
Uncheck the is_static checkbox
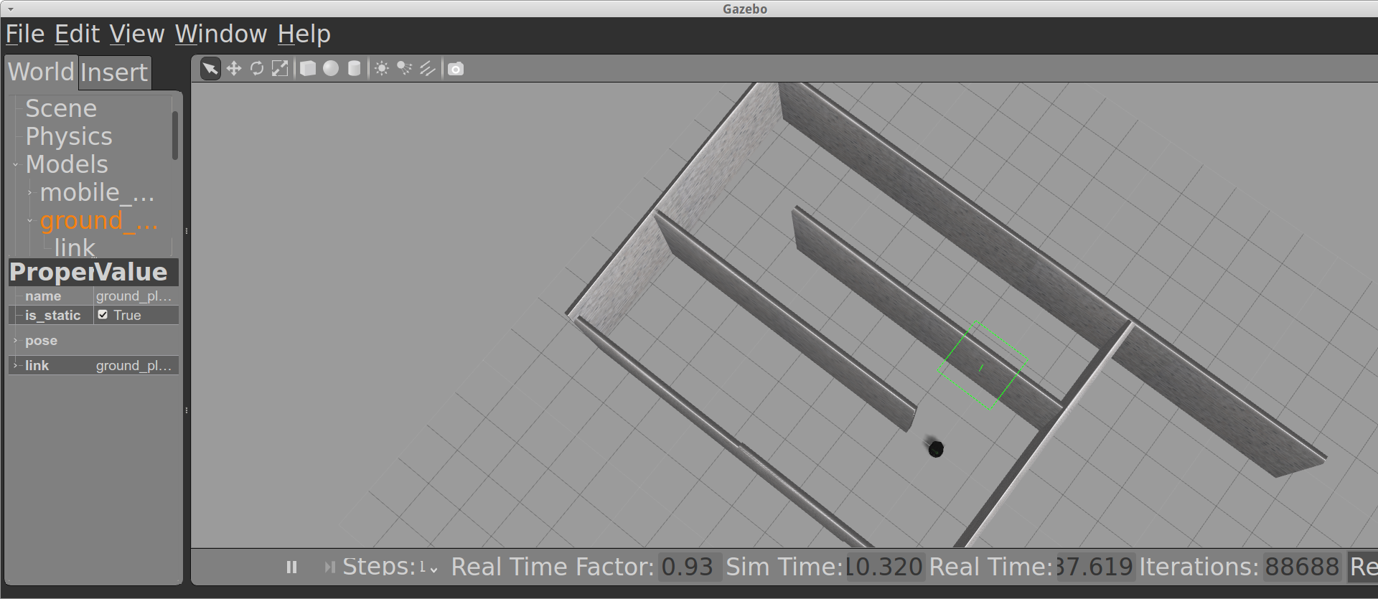pyautogui.click(x=103, y=315)
